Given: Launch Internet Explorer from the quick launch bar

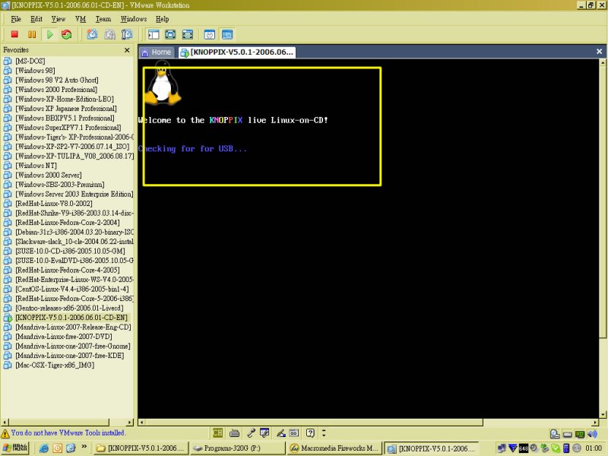Looking at the screenshot, I should [44, 448].
